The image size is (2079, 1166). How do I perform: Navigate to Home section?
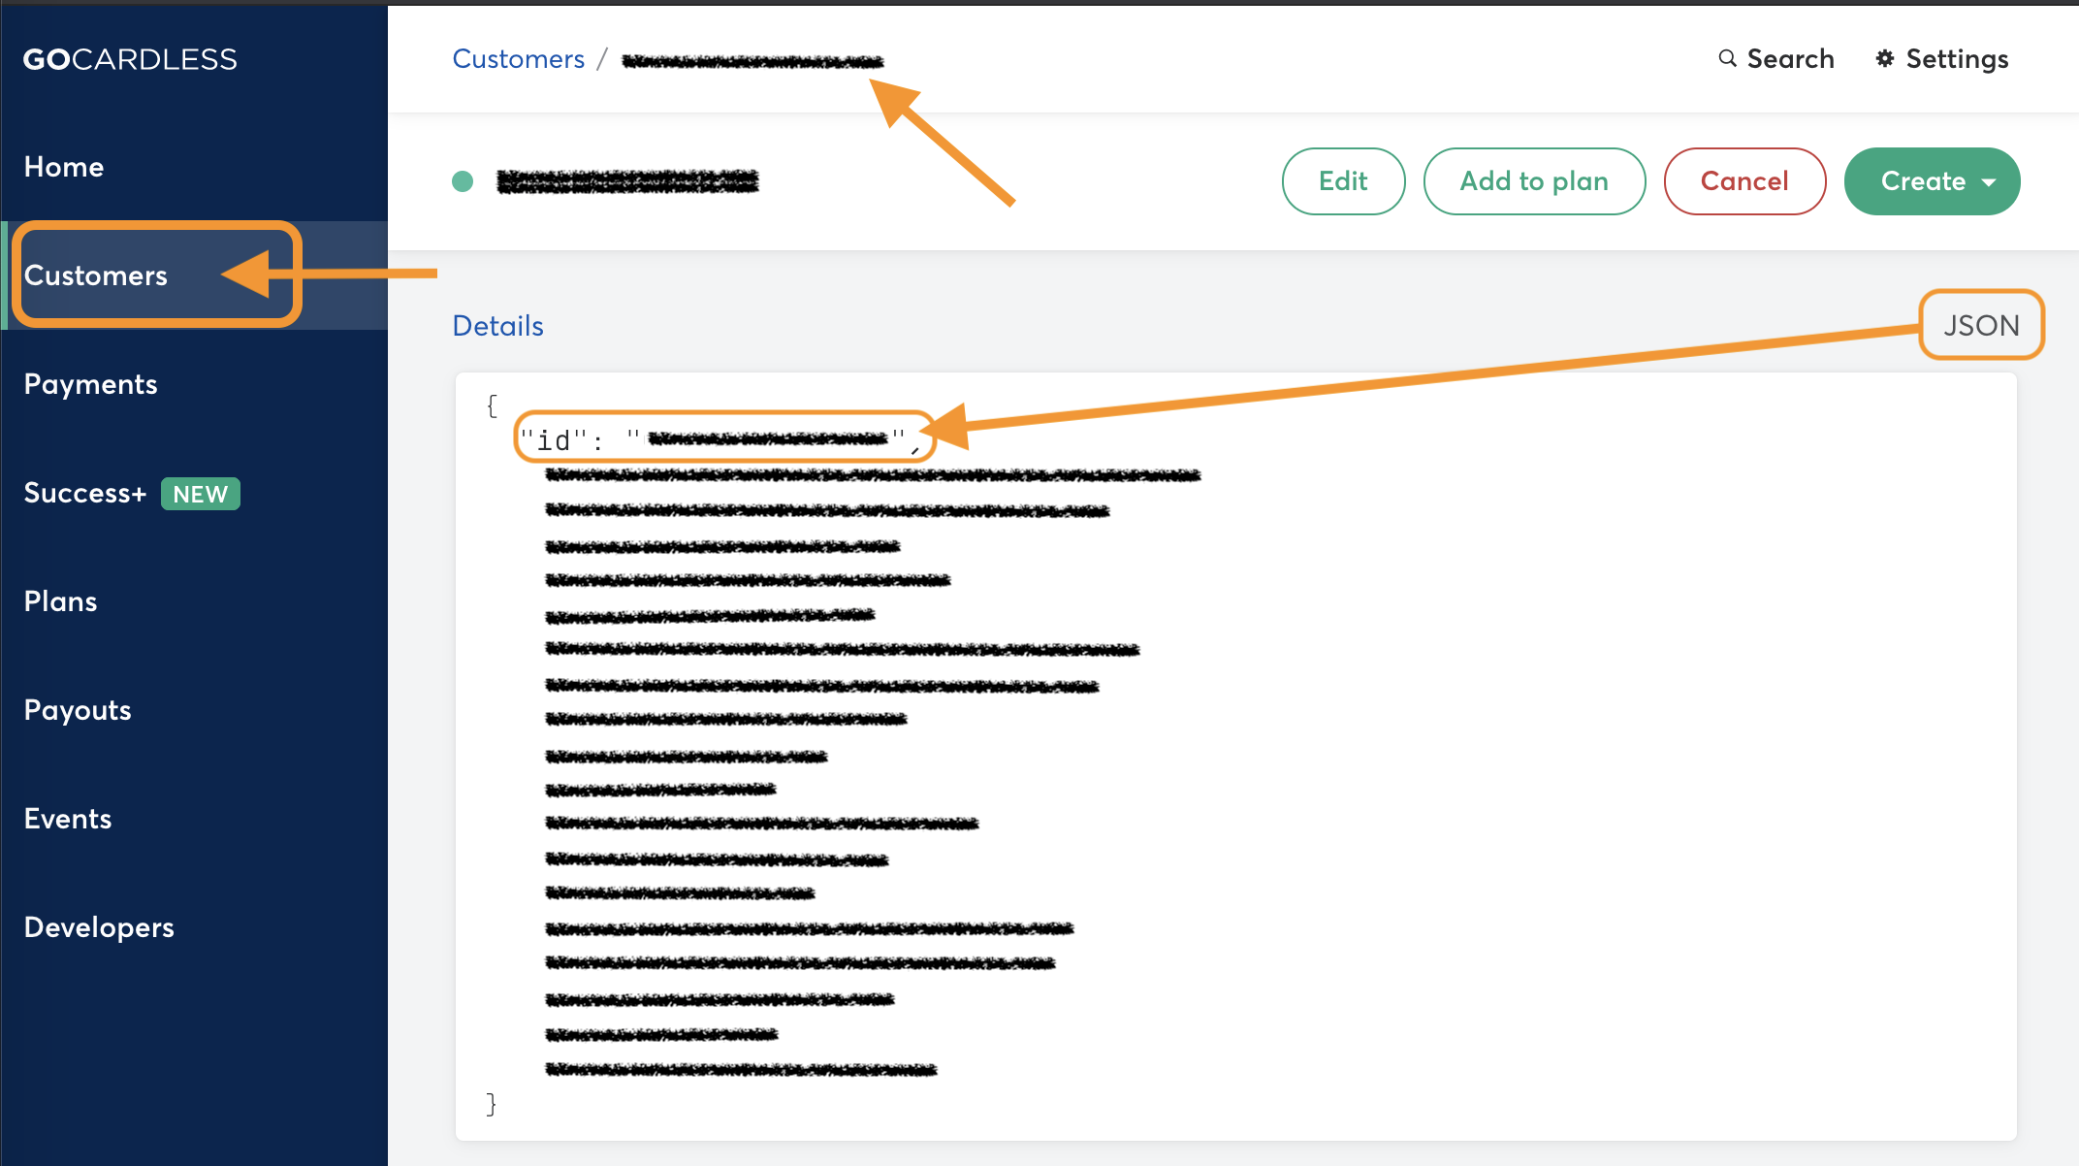[63, 166]
